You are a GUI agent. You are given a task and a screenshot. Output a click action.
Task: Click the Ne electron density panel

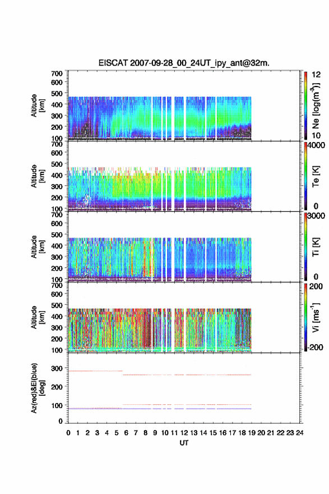[184, 106]
